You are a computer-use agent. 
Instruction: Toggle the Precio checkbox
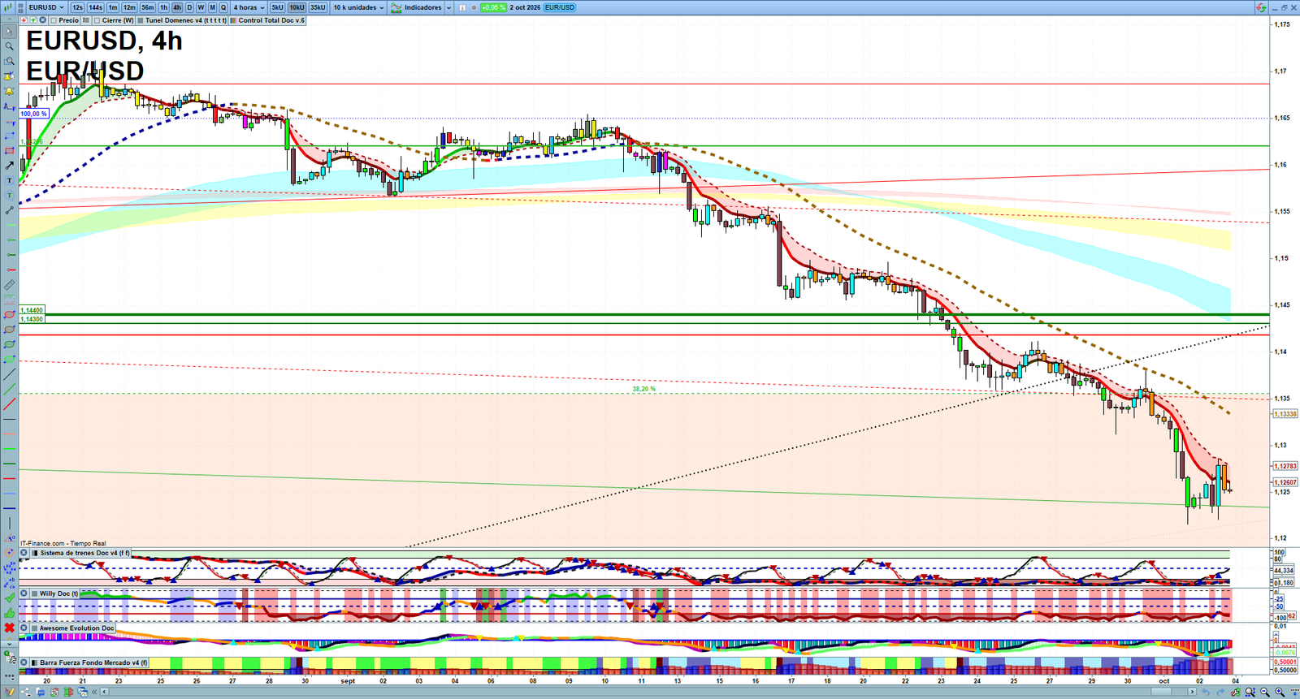point(54,20)
